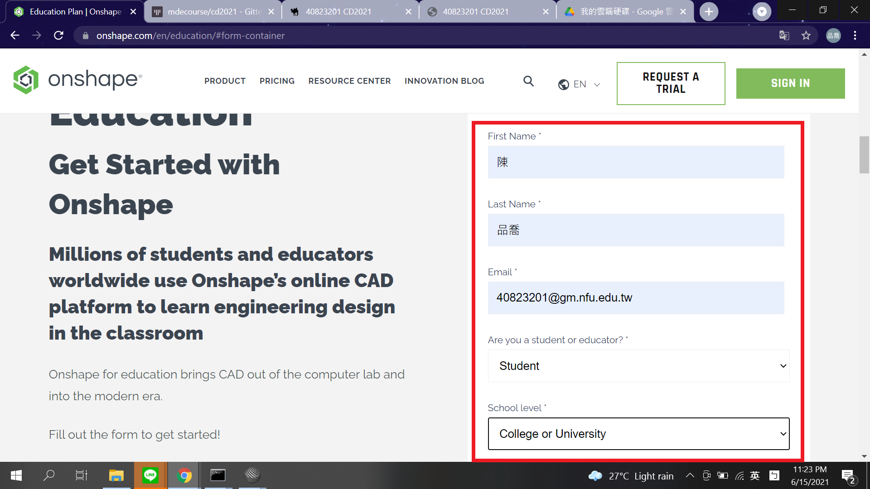Open a new browser tab

tap(709, 12)
